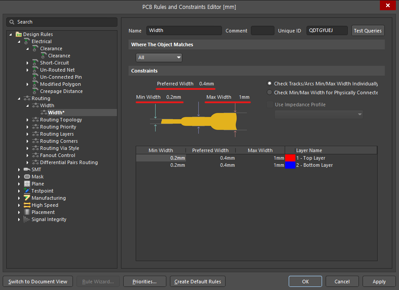This screenshot has width=399, height=290.
Task: Click the Max Width 1mm value
Action: pyautogui.click(x=244, y=97)
